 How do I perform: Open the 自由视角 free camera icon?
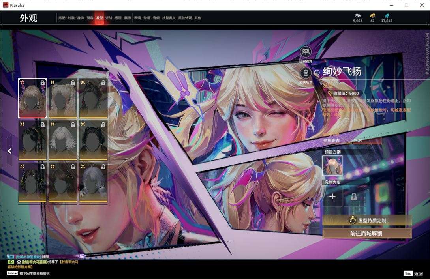tap(306, 52)
